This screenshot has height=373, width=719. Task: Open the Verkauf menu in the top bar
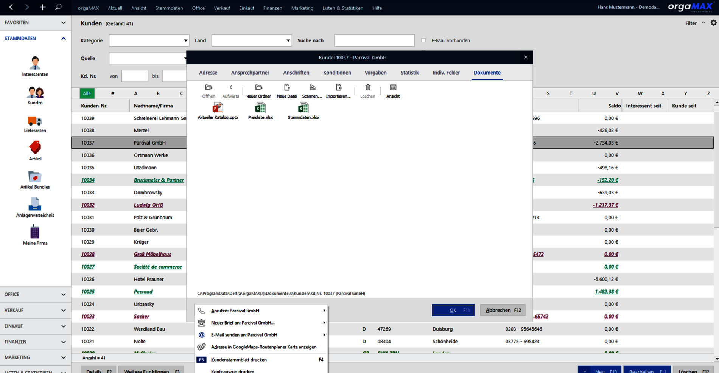222,8
